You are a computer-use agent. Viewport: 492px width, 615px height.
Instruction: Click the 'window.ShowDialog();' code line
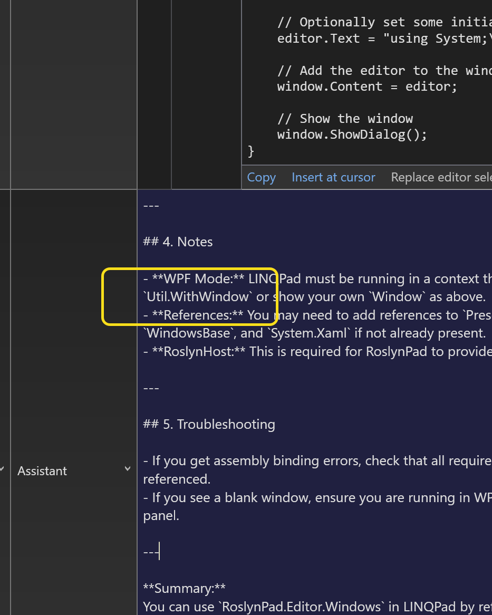click(x=352, y=134)
